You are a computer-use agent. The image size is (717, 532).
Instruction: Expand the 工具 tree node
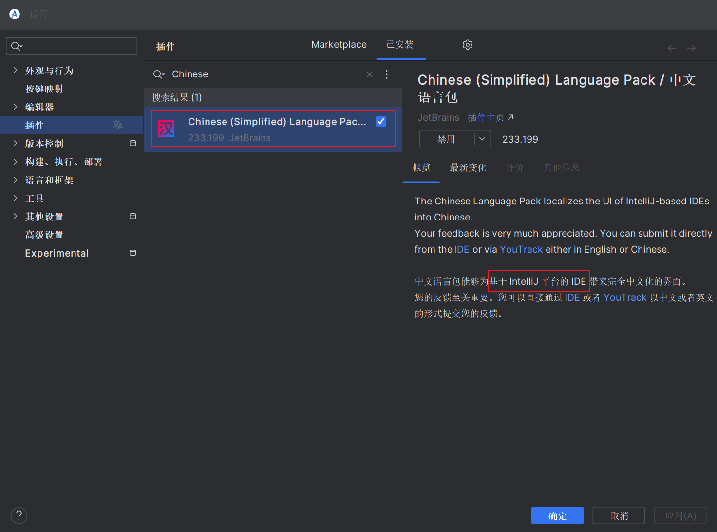tap(15, 198)
